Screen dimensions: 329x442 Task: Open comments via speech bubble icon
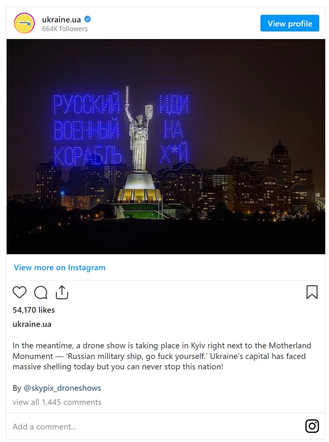41,292
